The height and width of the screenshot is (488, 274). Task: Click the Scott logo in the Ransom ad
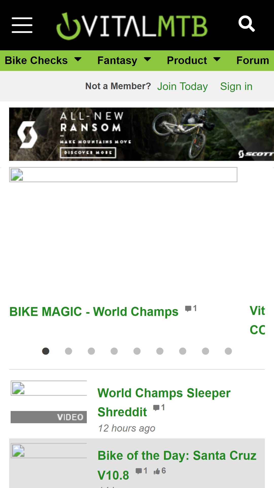click(255, 154)
